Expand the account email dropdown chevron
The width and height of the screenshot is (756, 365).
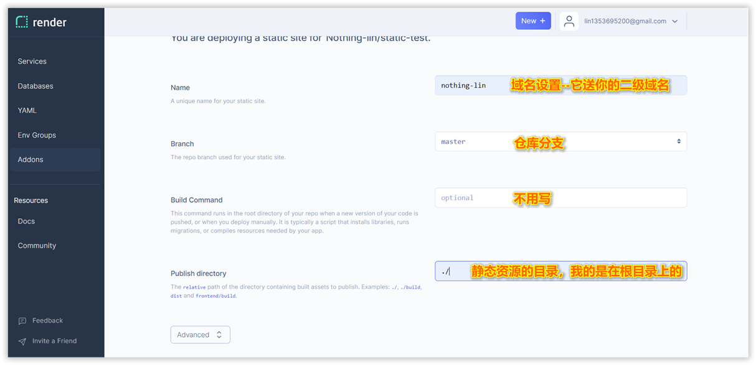pyautogui.click(x=675, y=21)
